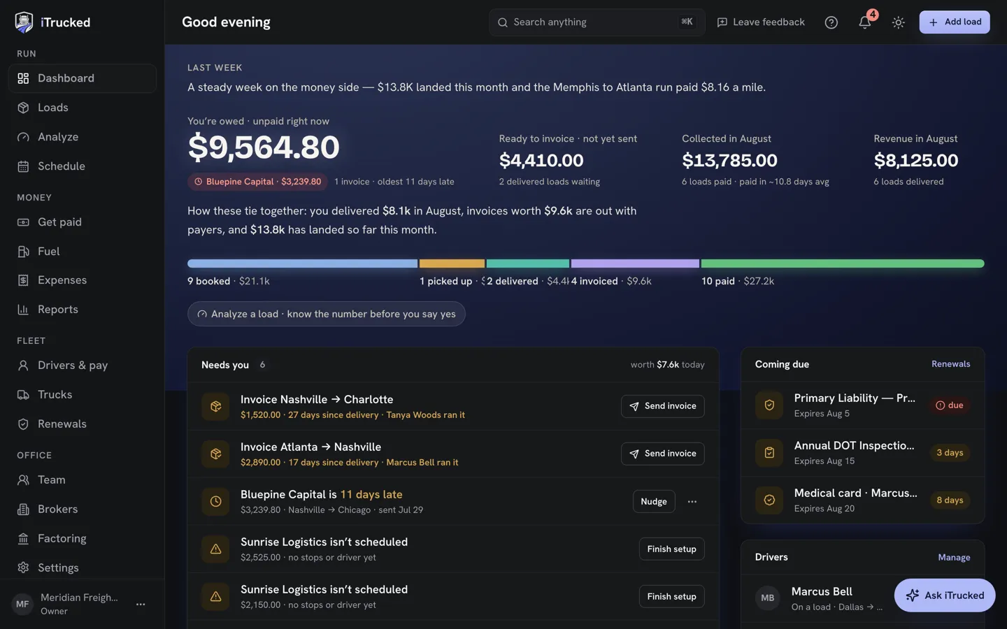
Task: Click shield icon for Primary Liability
Action: pos(769,405)
